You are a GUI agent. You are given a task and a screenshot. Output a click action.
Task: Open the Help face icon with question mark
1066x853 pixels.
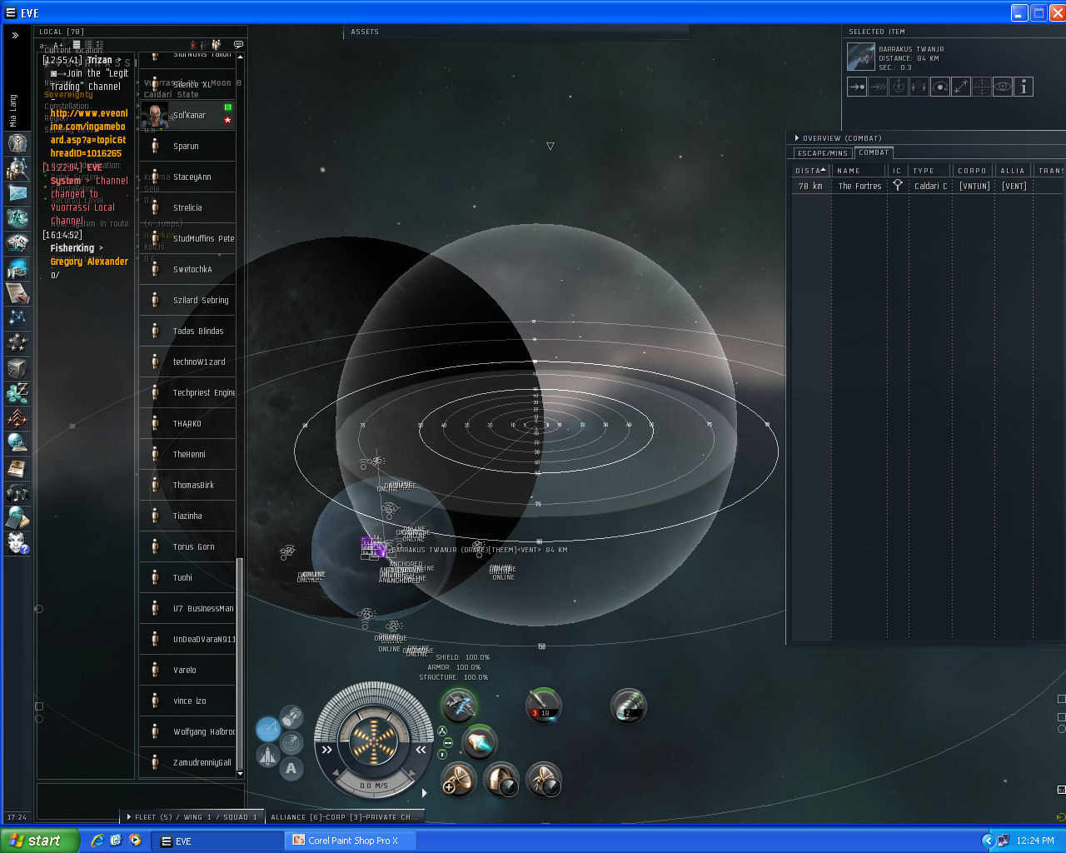[x=17, y=542]
